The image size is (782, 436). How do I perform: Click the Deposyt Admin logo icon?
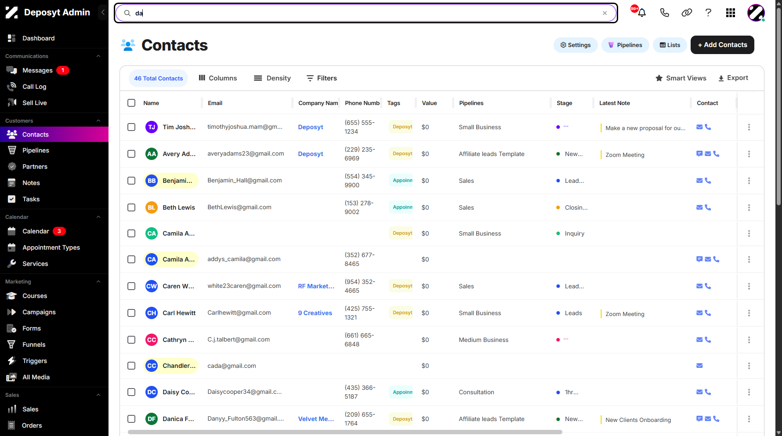12,12
